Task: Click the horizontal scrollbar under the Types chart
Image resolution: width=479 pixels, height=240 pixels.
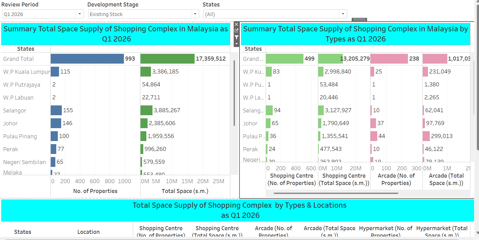Action: pyautogui.click(x=336, y=193)
